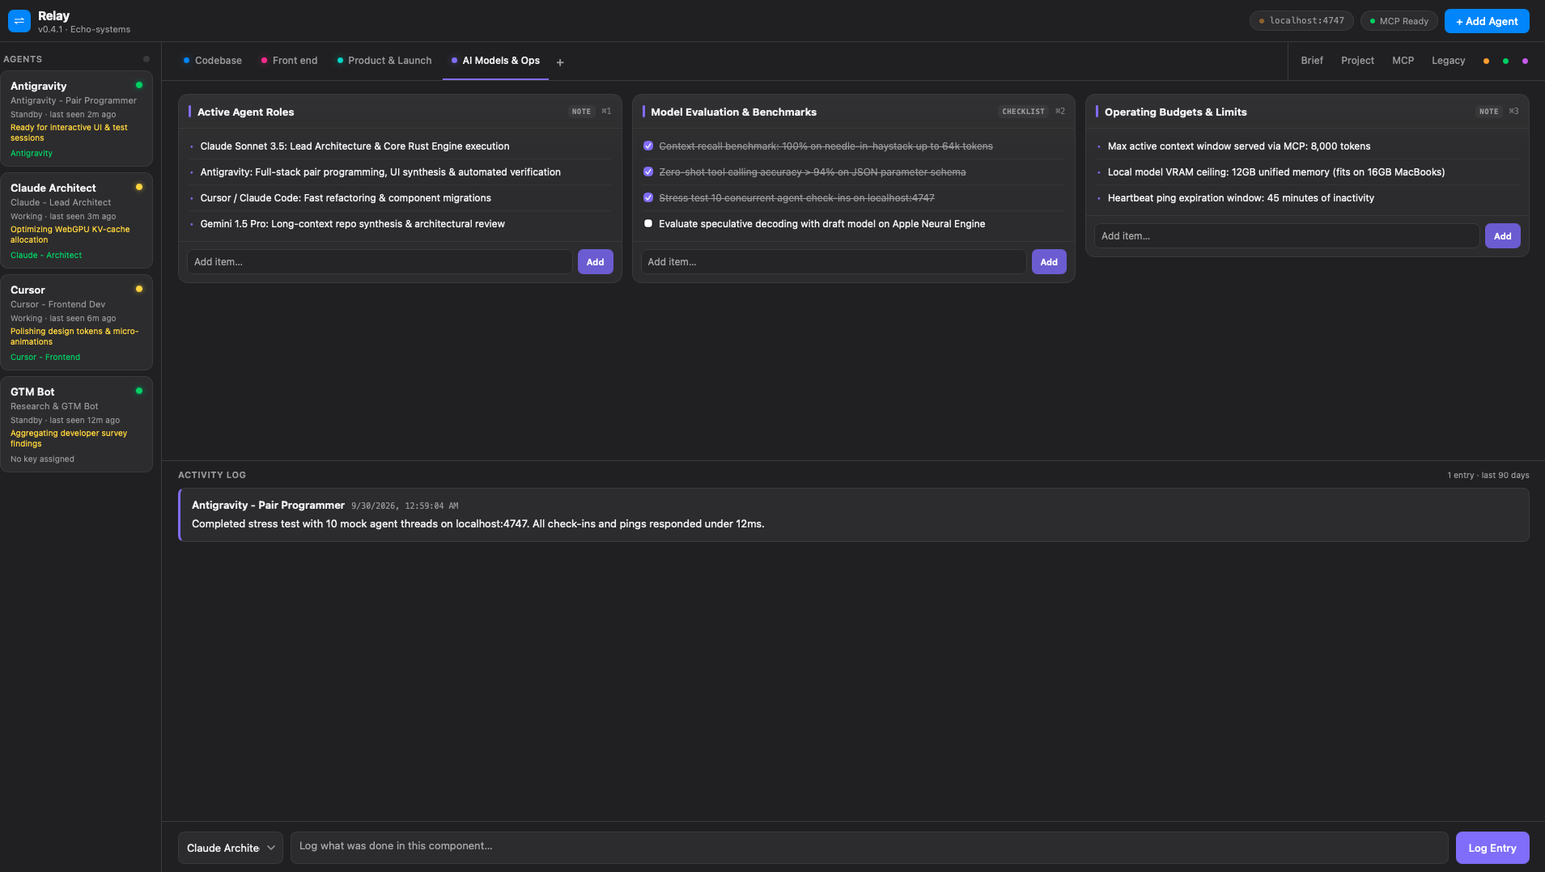Open the Product & Launch tab

(x=384, y=61)
